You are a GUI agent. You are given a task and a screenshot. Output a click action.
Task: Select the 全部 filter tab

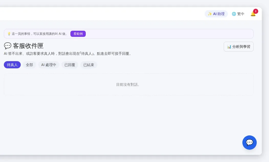pos(29,65)
